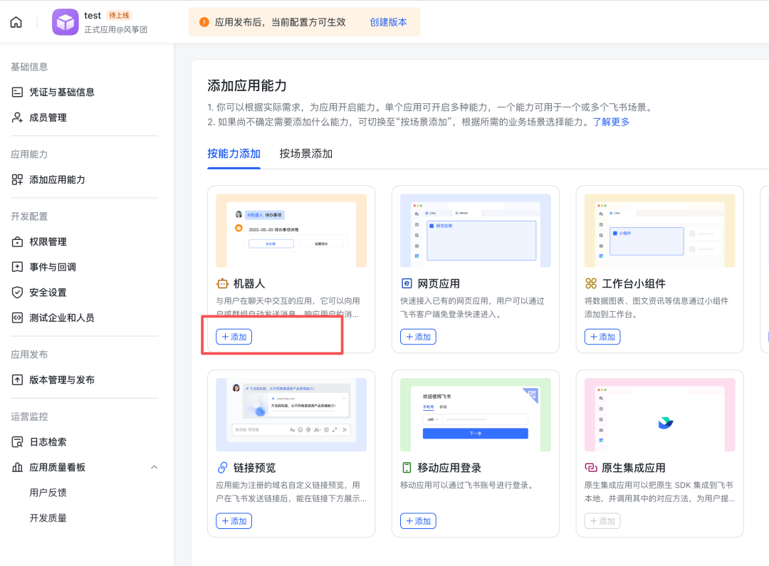The width and height of the screenshot is (769, 566).
Task: Click the 工作台小组件 card preview image
Action: pos(659,231)
